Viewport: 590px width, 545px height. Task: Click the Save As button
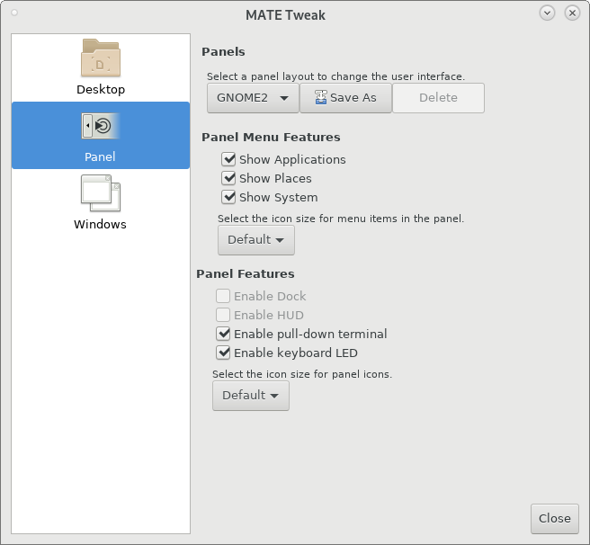tap(345, 98)
